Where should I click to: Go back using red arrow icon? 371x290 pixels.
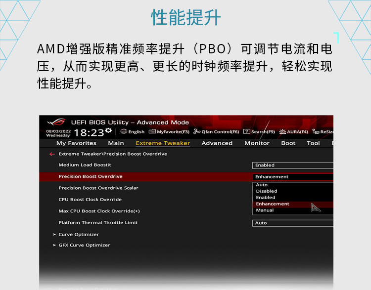pos(52,154)
